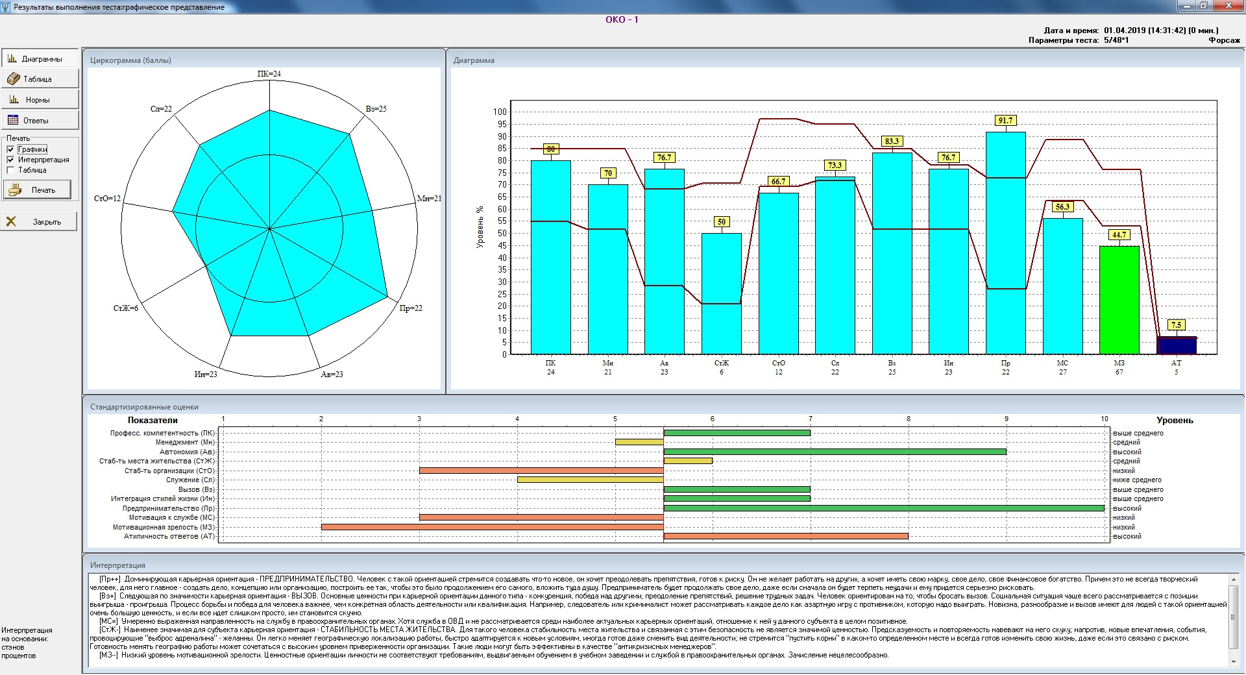
Task: Open the Диаграммы view in sidebar
Action: pos(40,58)
